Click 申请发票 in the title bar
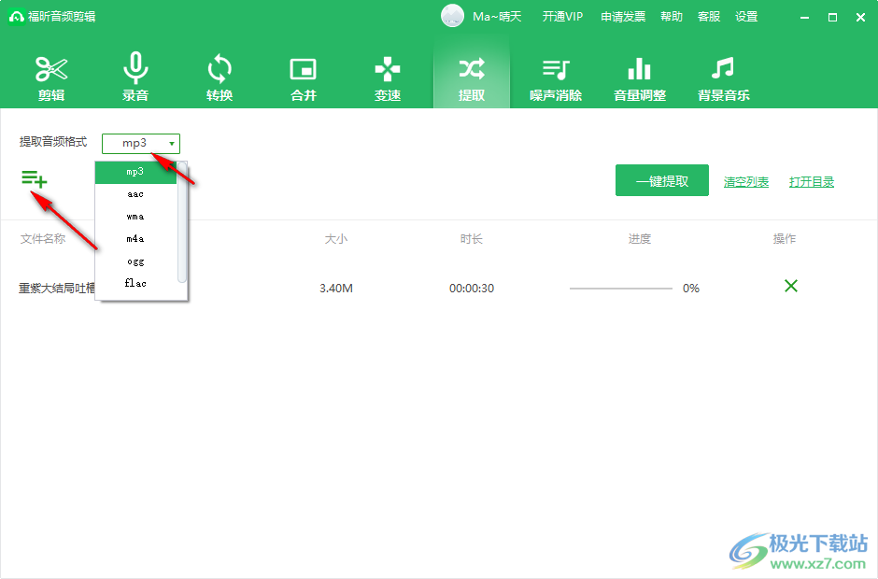This screenshot has height=579, width=878. [623, 17]
